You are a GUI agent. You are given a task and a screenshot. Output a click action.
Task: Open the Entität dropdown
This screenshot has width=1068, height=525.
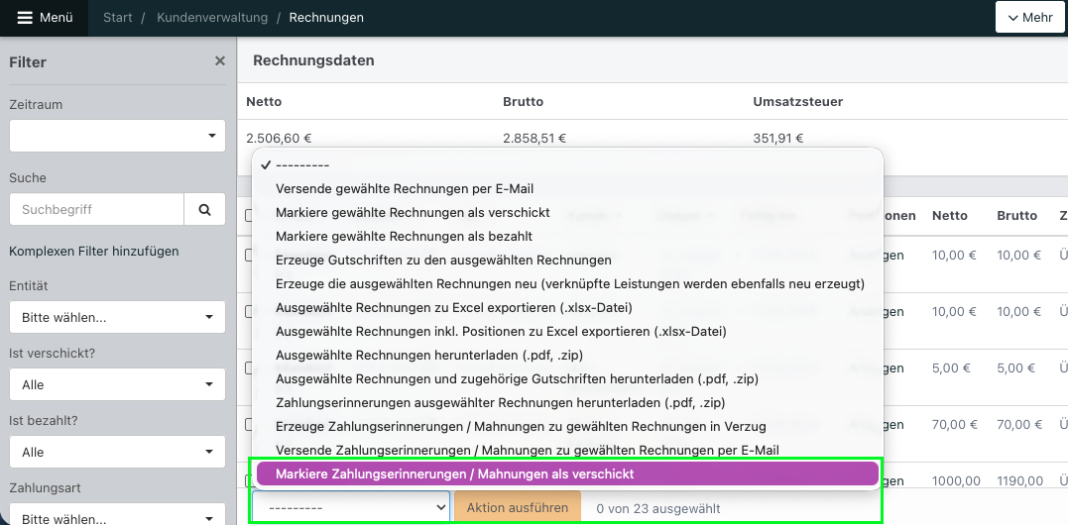pos(117,317)
